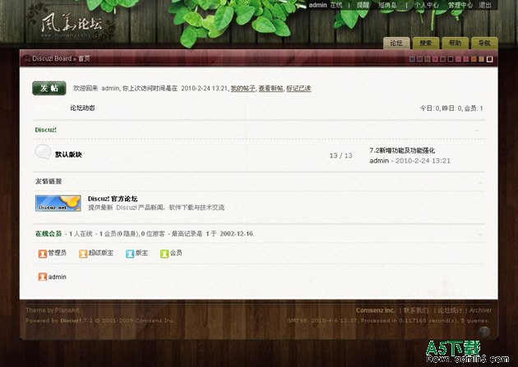The image size is (518, 367).
Task: Click the red 管理员 legend icon
Action: click(42, 253)
